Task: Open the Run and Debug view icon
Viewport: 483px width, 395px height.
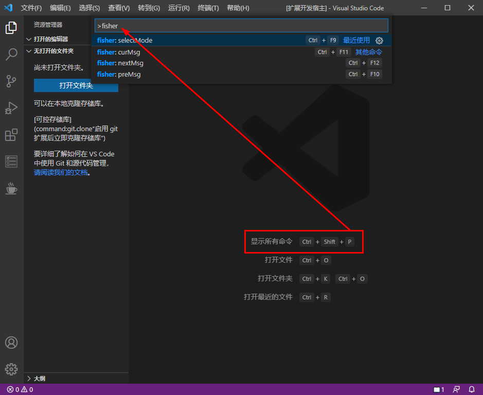Action: tap(11, 108)
